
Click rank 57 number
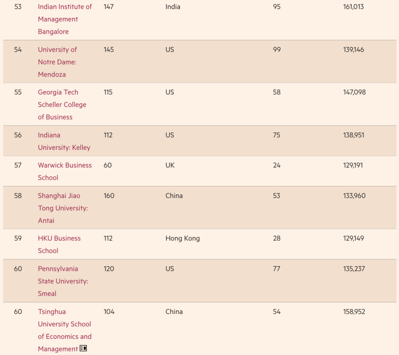point(18,165)
